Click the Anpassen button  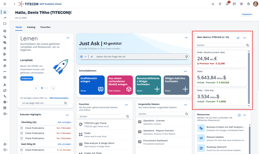(247, 14)
